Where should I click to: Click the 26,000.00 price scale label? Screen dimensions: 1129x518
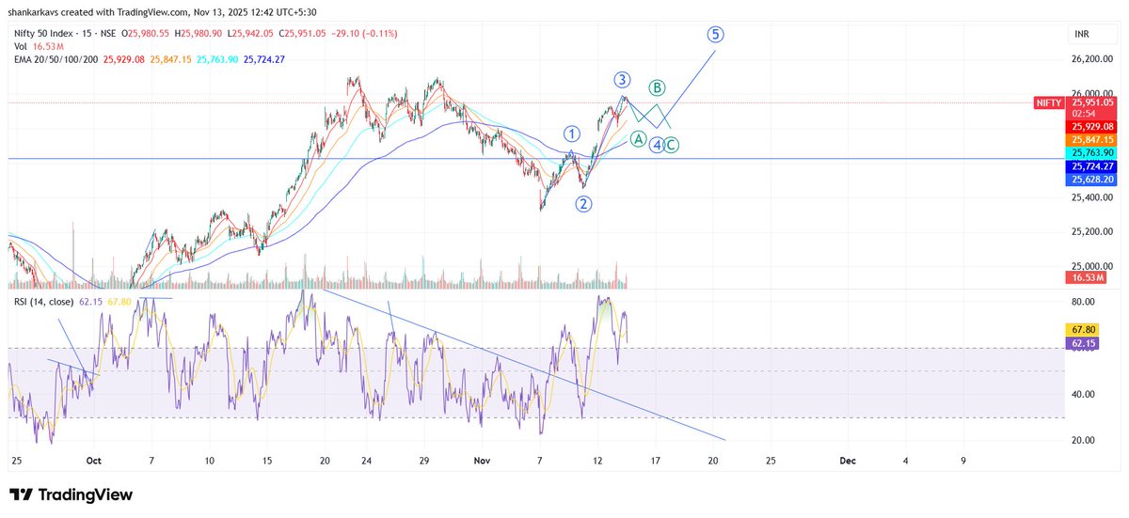tap(1093, 93)
